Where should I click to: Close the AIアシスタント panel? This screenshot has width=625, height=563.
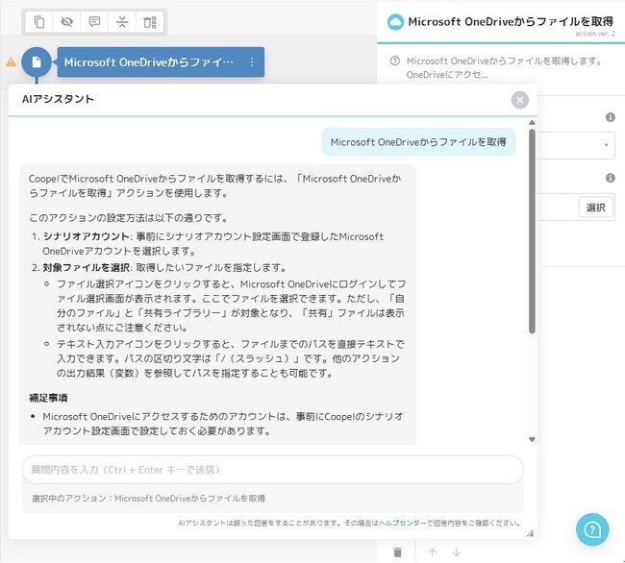520,100
